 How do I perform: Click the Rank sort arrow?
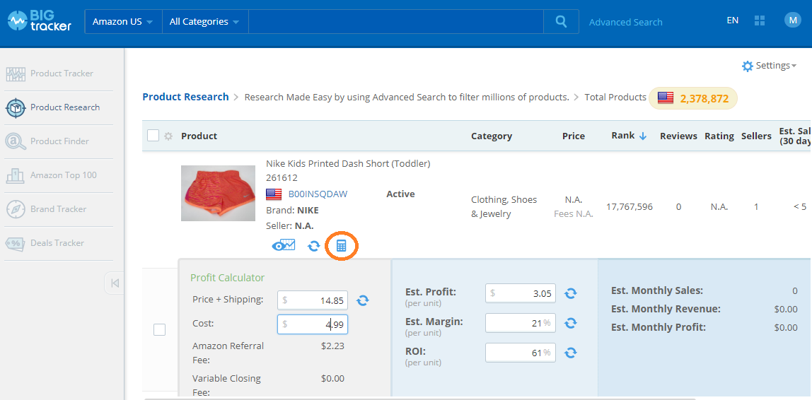click(643, 136)
